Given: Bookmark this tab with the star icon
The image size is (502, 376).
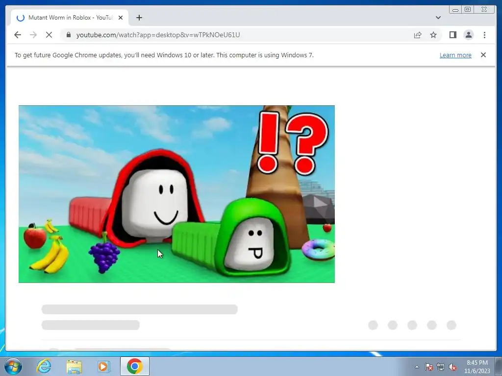Looking at the screenshot, I should pos(433,35).
